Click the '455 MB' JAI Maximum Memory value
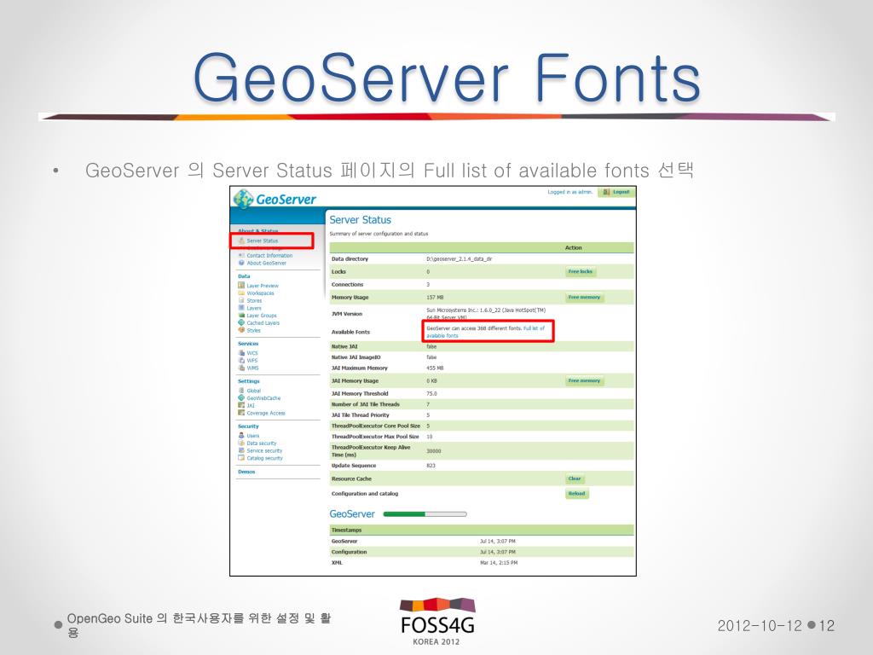Screen dimensions: 873x655 coord(435,368)
